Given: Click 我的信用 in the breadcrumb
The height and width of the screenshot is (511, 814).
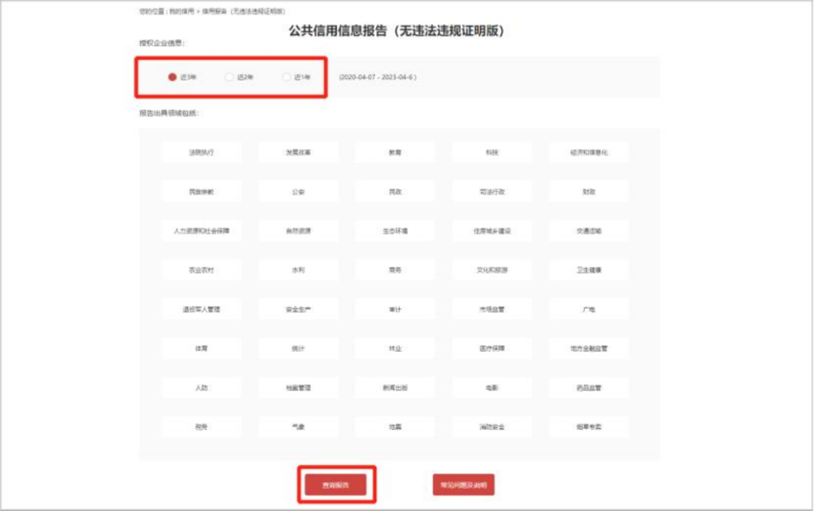Looking at the screenshot, I should point(179,11).
